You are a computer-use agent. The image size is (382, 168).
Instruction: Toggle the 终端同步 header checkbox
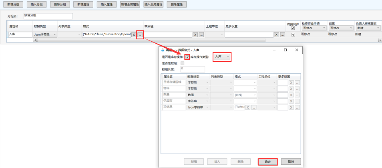click(293, 28)
